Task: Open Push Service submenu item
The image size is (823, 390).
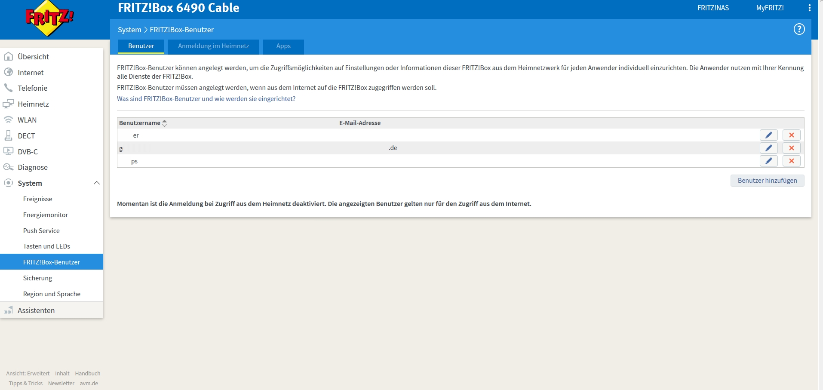Action: (41, 231)
